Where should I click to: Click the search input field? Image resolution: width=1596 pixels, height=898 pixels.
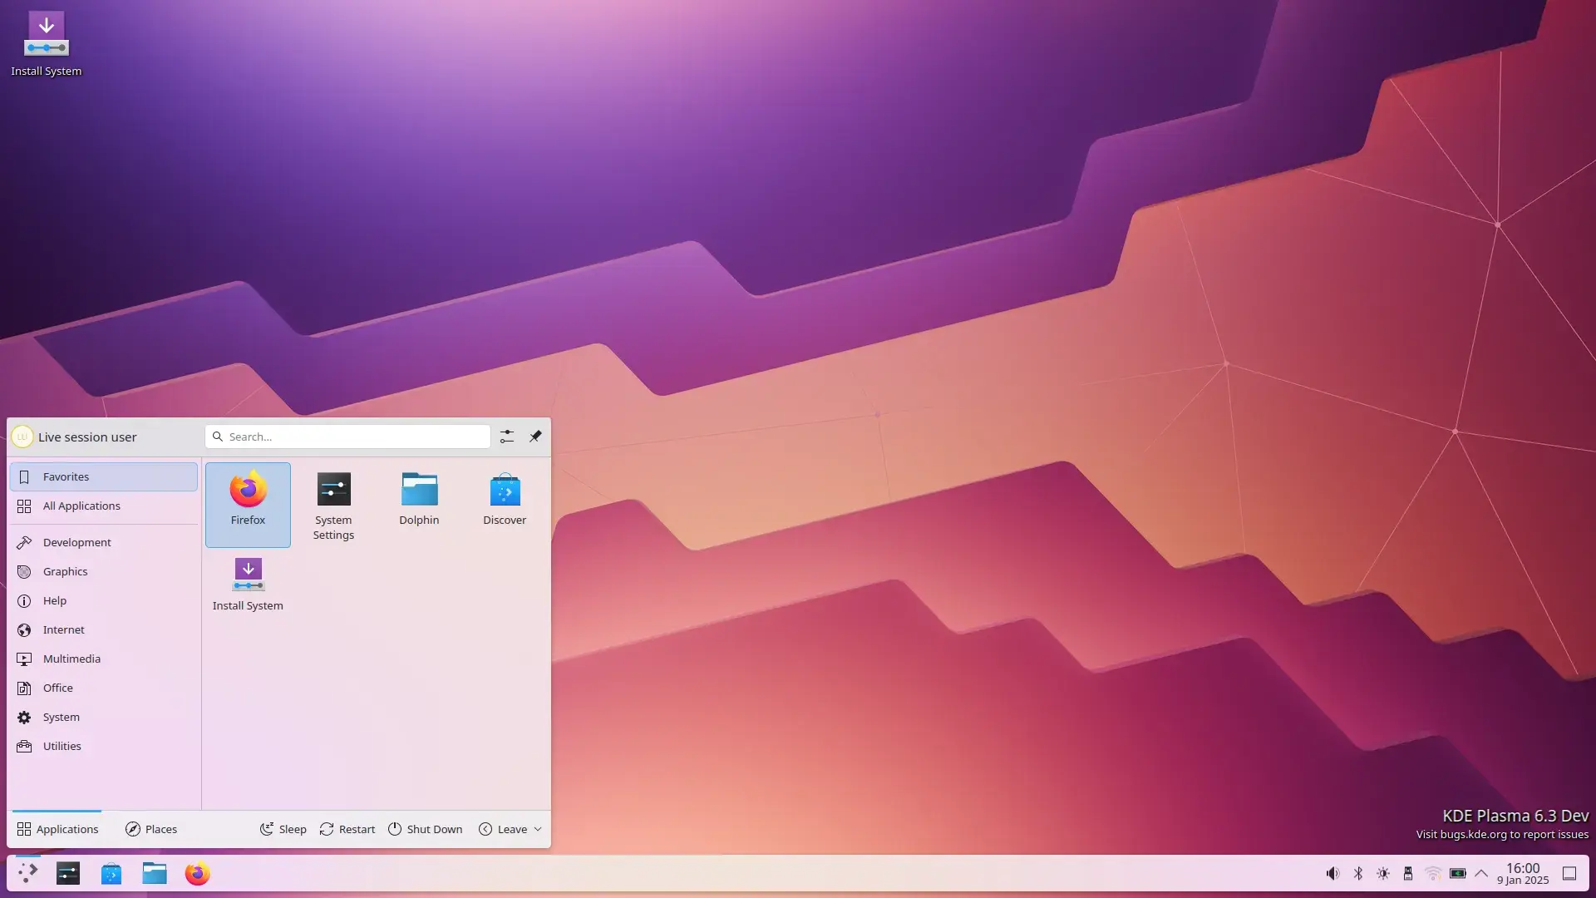point(347,437)
